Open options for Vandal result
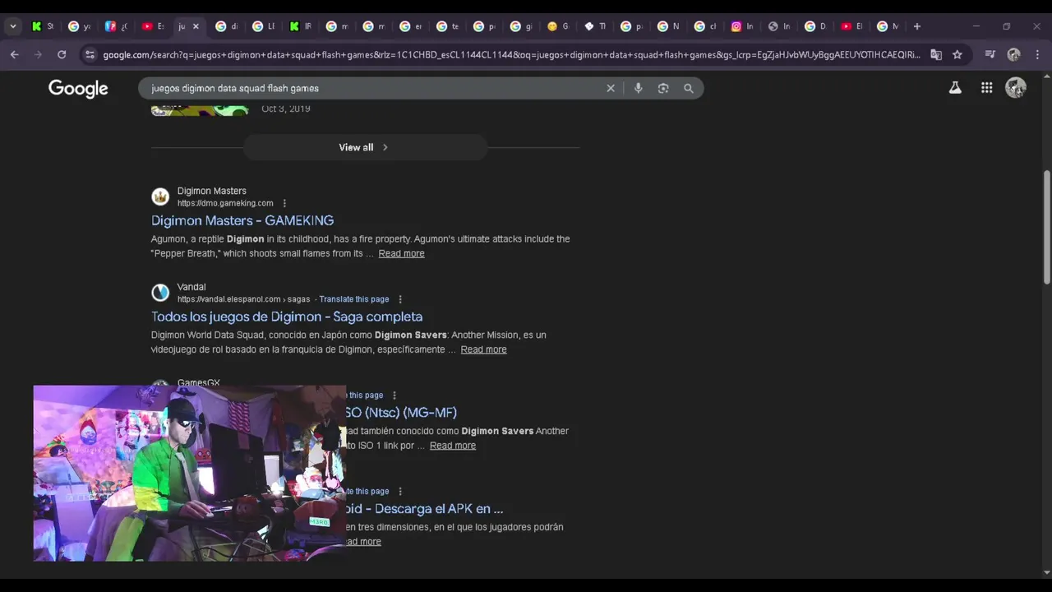 click(400, 299)
